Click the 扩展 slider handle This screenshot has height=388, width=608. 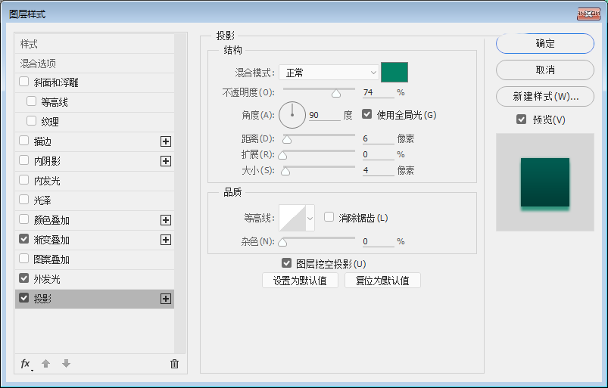(x=282, y=155)
